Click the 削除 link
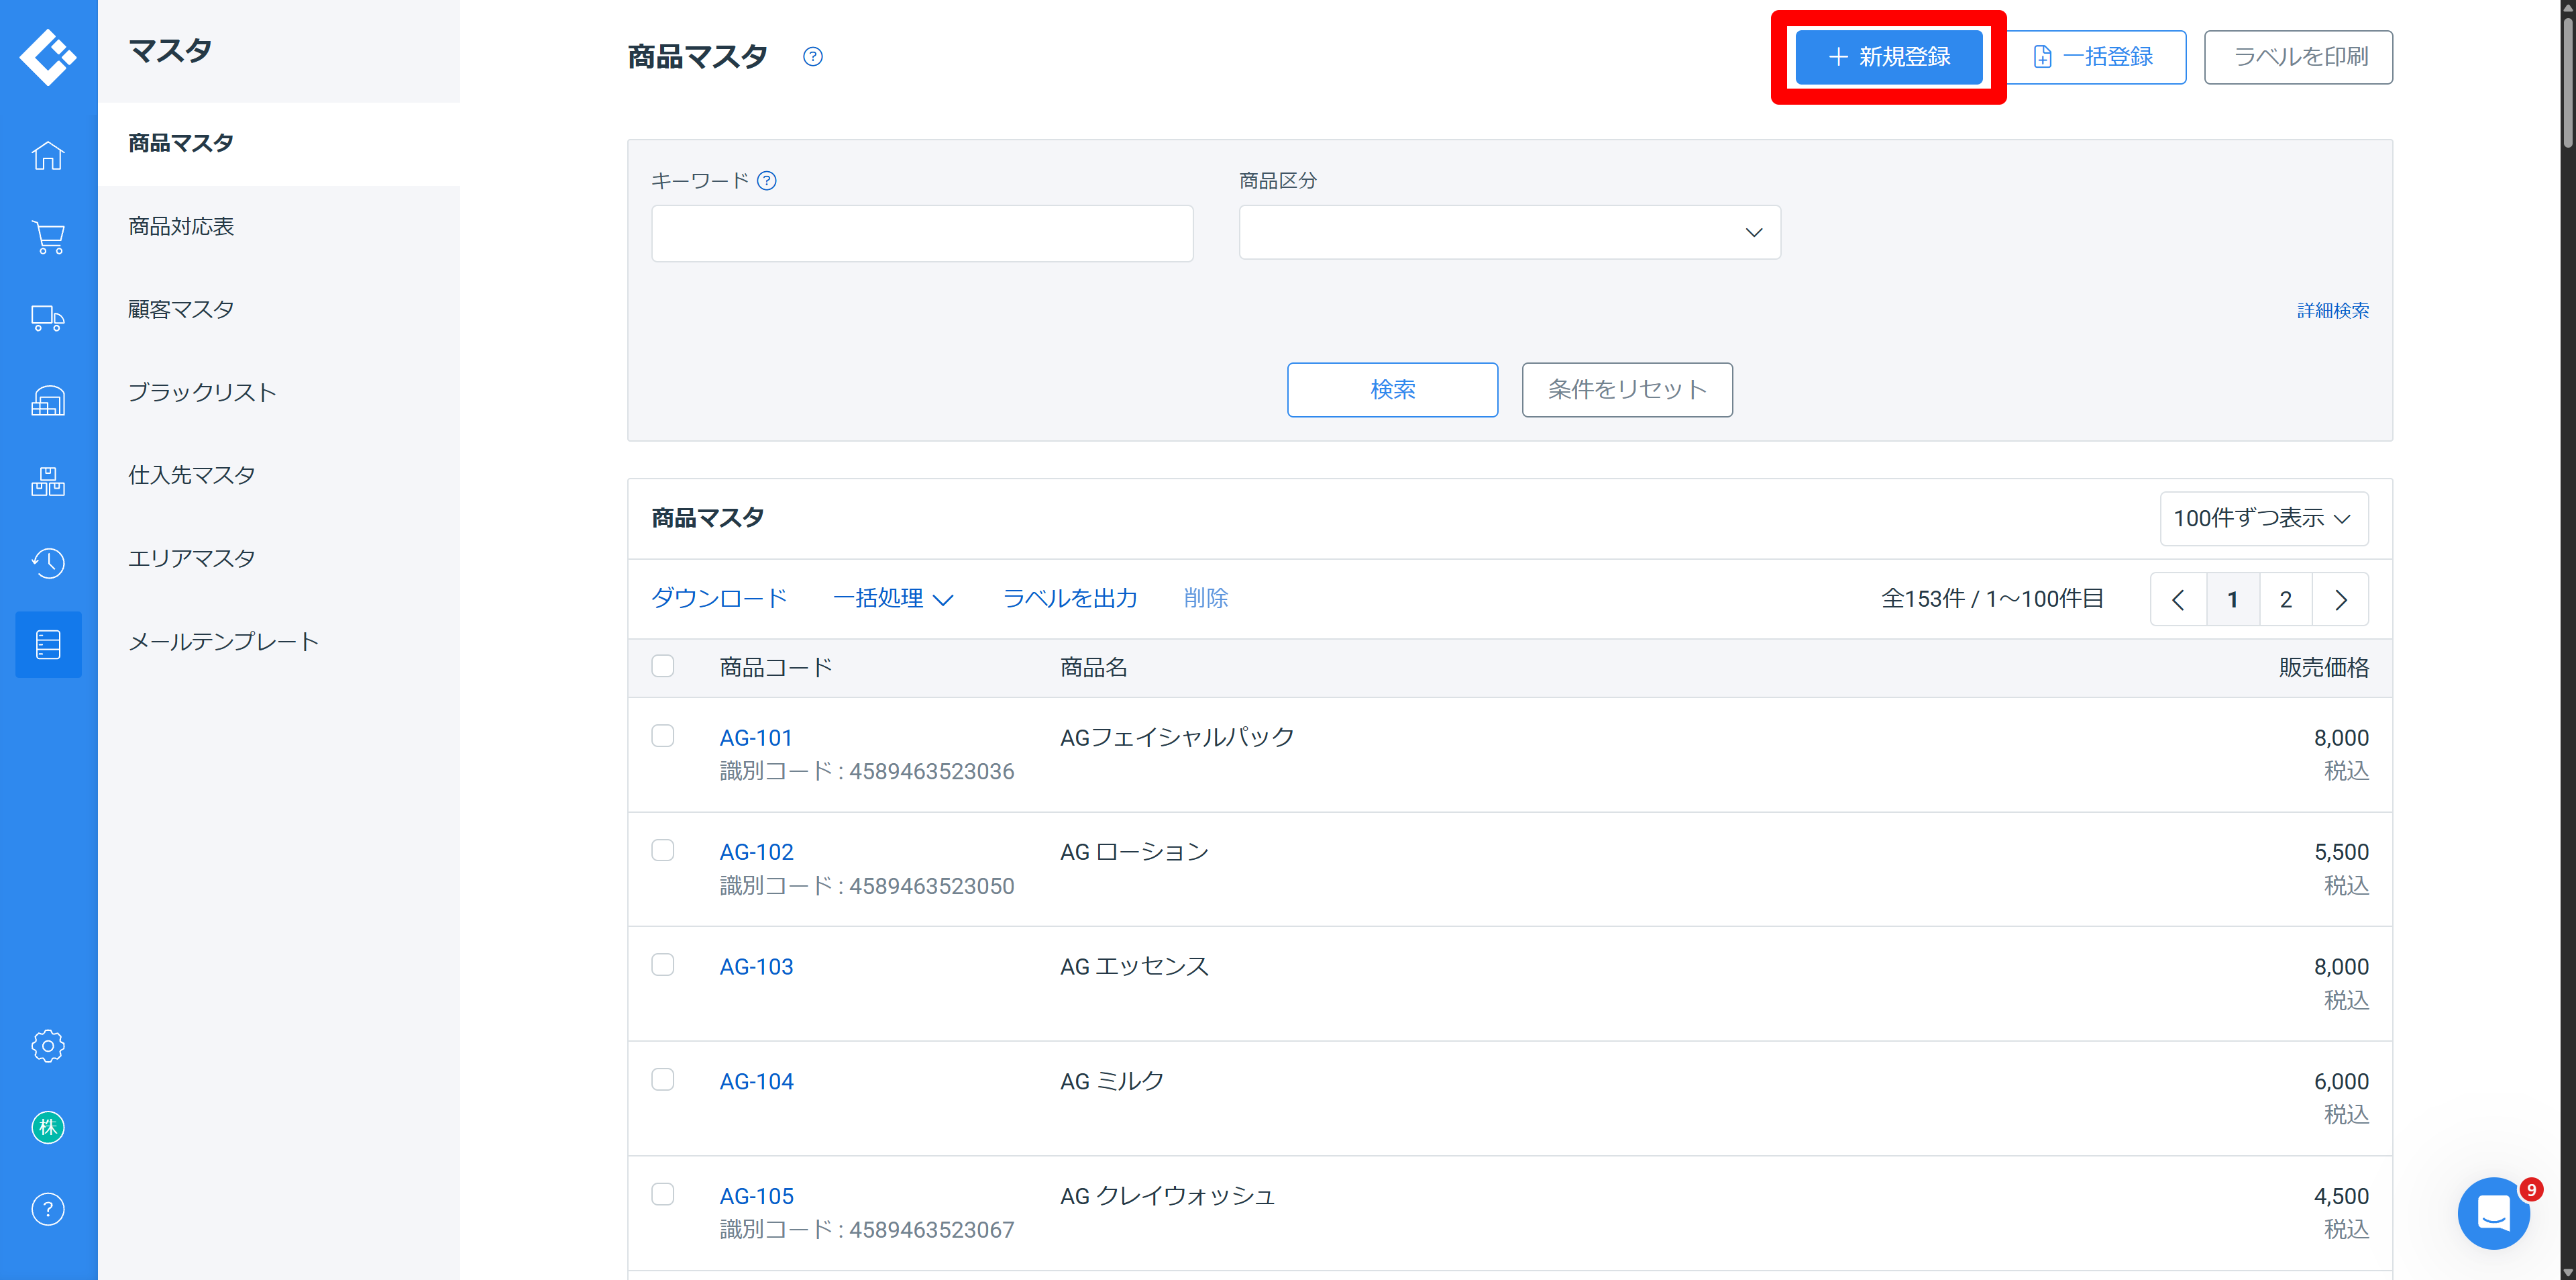The image size is (2576, 1280). point(1206,599)
